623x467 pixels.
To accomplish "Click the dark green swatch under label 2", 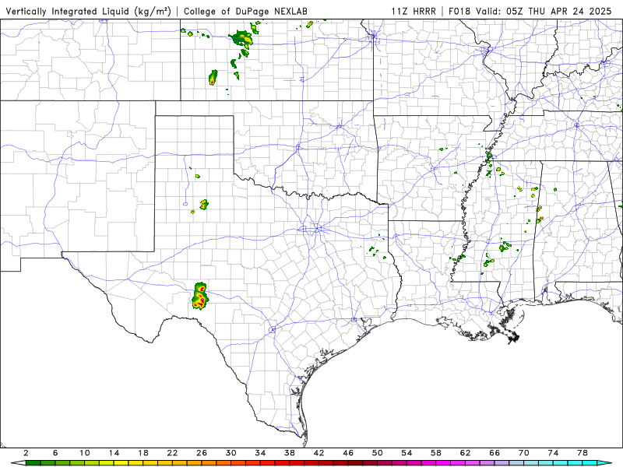I will click(33, 463).
